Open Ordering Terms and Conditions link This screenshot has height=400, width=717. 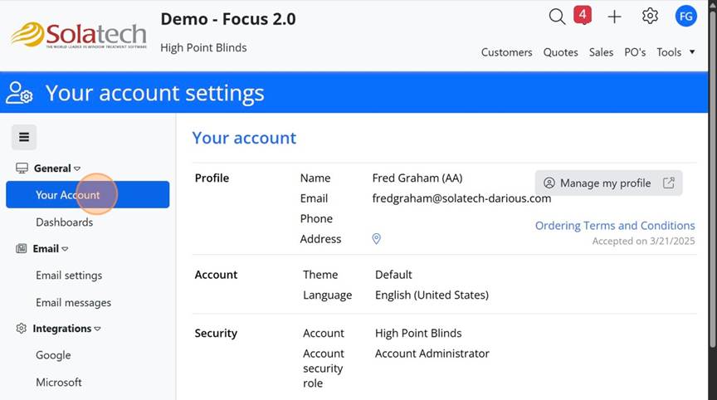pyautogui.click(x=615, y=226)
